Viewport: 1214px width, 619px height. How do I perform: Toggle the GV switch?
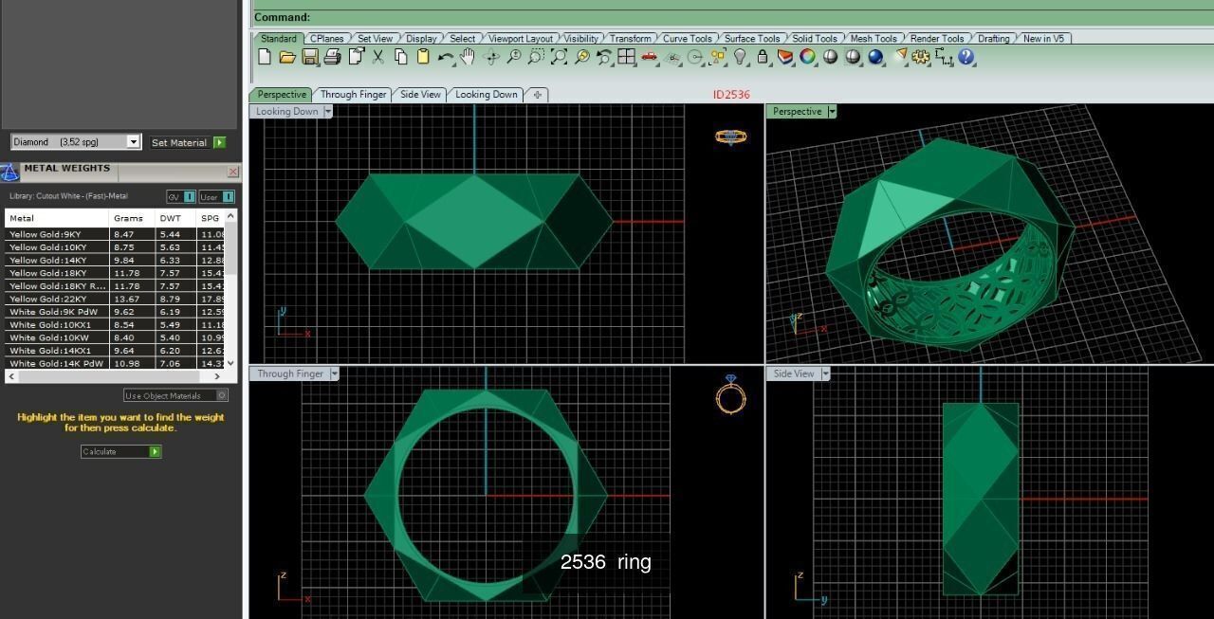pyautogui.click(x=181, y=197)
